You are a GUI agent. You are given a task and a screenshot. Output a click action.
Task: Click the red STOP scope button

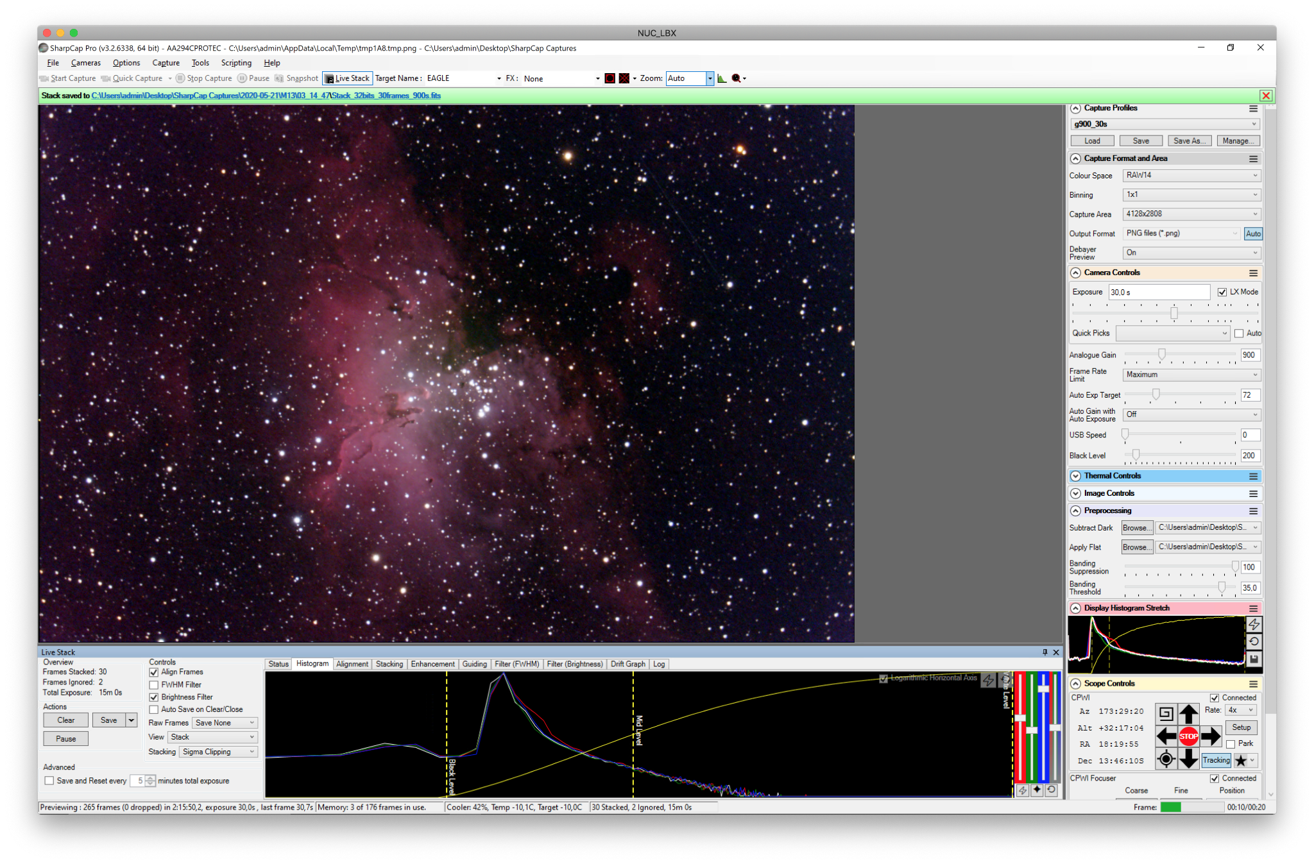[1188, 736]
